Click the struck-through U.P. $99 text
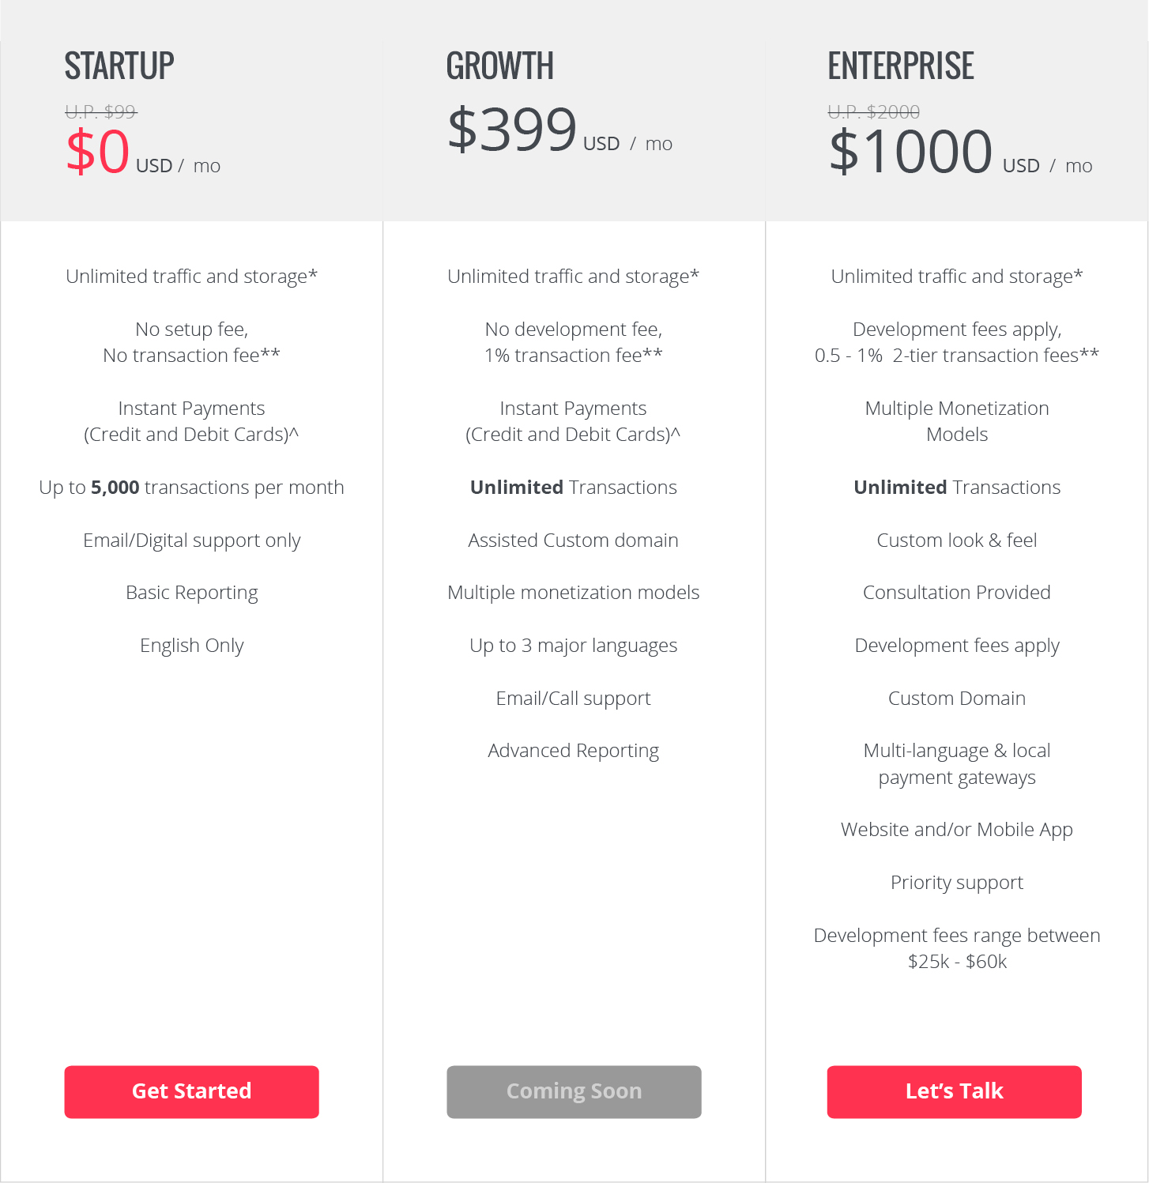1149x1183 pixels. pos(100,111)
